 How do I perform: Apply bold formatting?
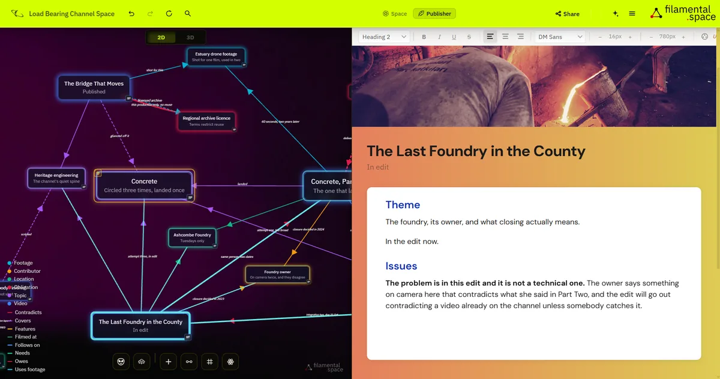pos(424,37)
